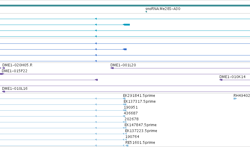The image size is (250, 147).
Task: Select the 436687 arrow glyph
Action: coord(124,116)
